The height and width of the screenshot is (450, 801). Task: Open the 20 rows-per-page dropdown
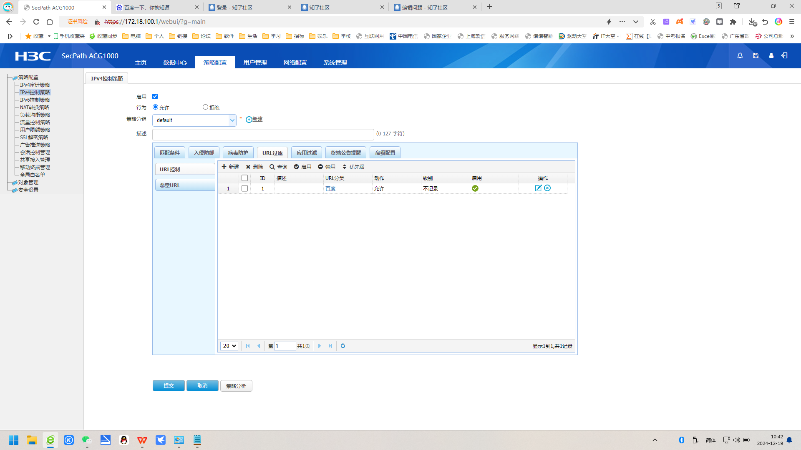click(229, 346)
